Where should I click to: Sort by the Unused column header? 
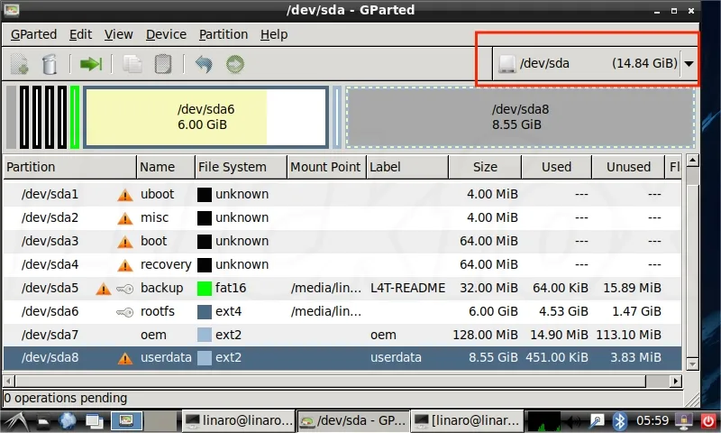628,167
